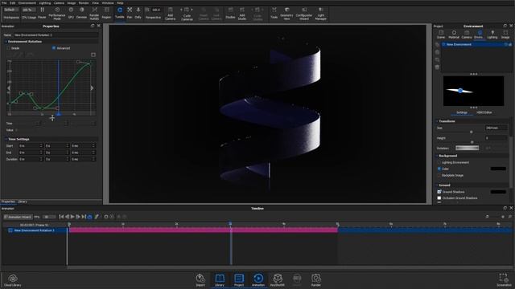Open Geometry View

pyautogui.click(x=286, y=13)
